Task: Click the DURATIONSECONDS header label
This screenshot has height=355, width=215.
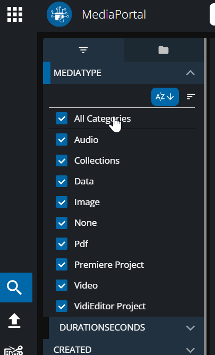Action: (x=102, y=327)
